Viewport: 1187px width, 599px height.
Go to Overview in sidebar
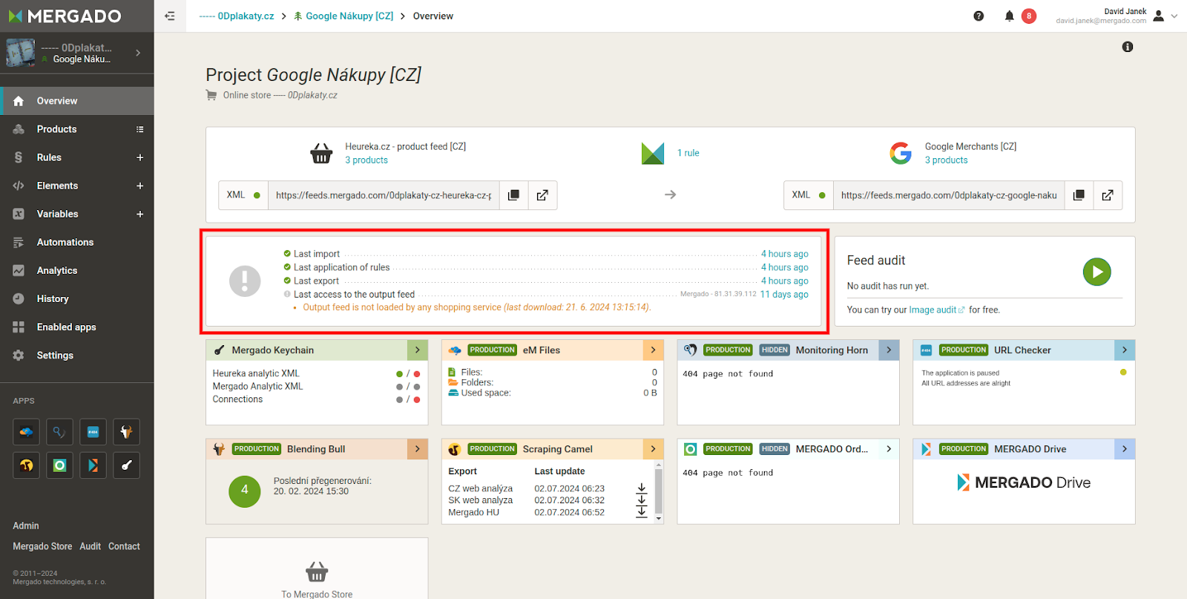pyautogui.click(x=77, y=101)
